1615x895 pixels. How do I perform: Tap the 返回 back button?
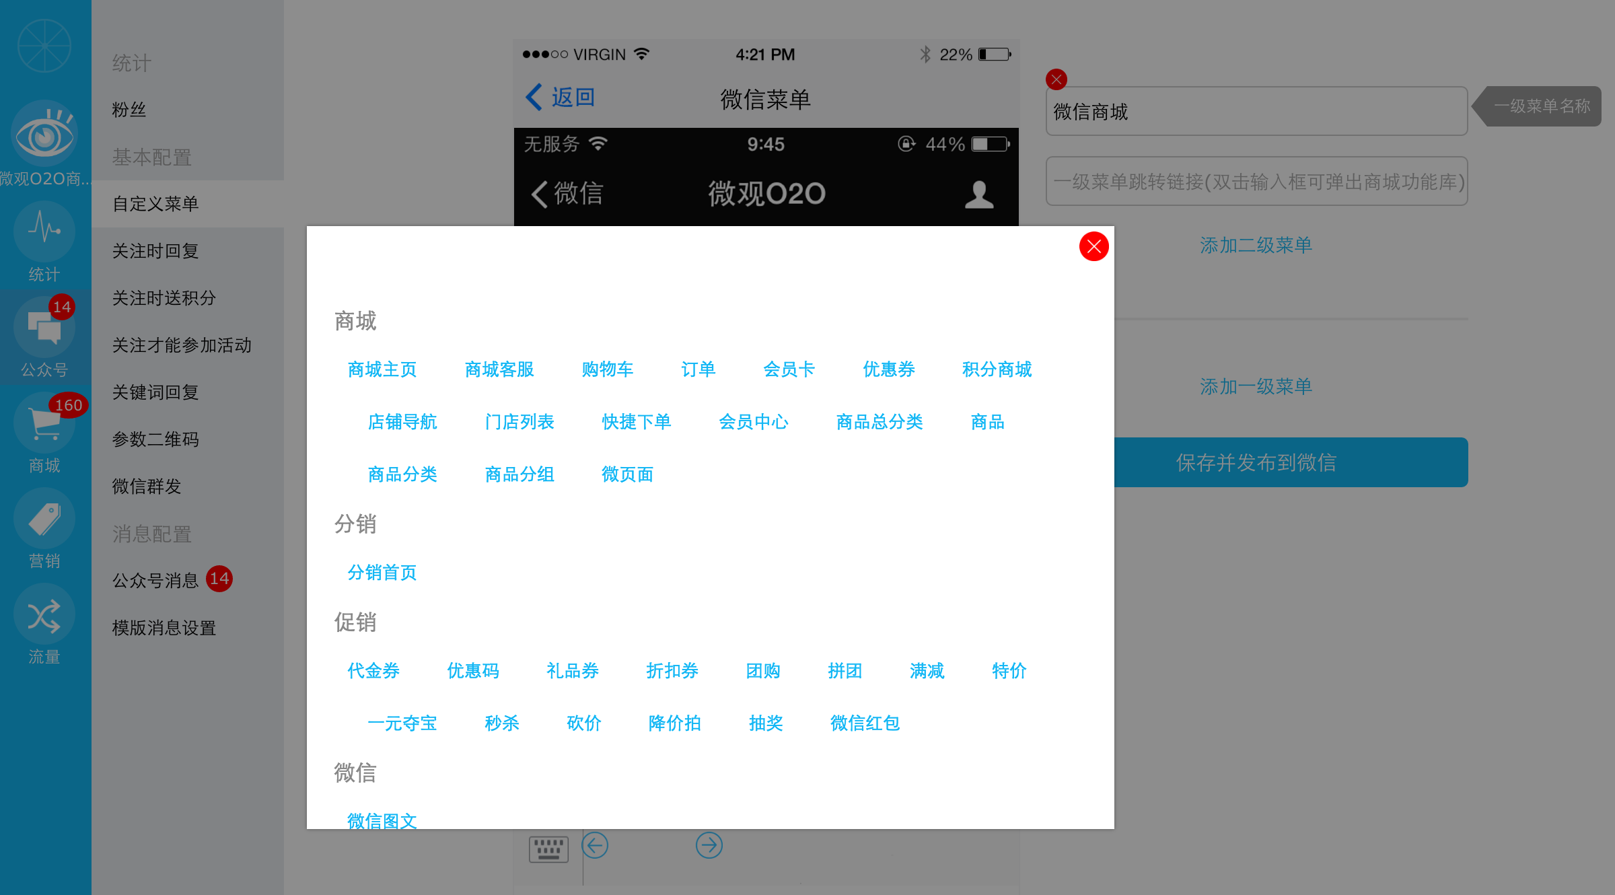[x=560, y=98]
